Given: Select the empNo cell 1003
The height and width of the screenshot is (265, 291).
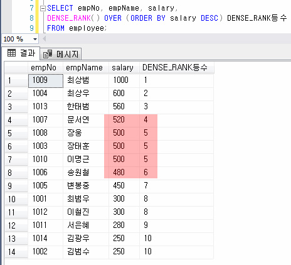Looking at the screenshot, I should coord(46,146).
